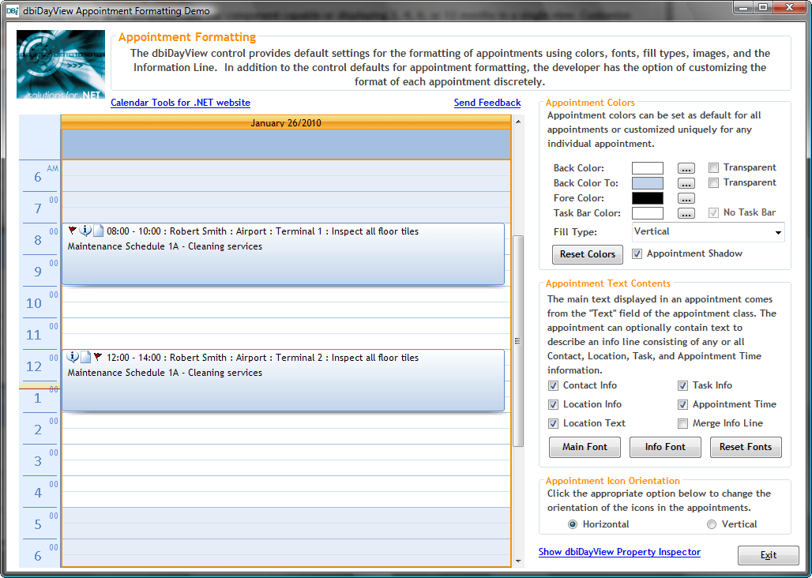Screen dimensions: 812x578
Task: Open the Fore Color picker via its ellipsis
Action: [x=686, y=198]
